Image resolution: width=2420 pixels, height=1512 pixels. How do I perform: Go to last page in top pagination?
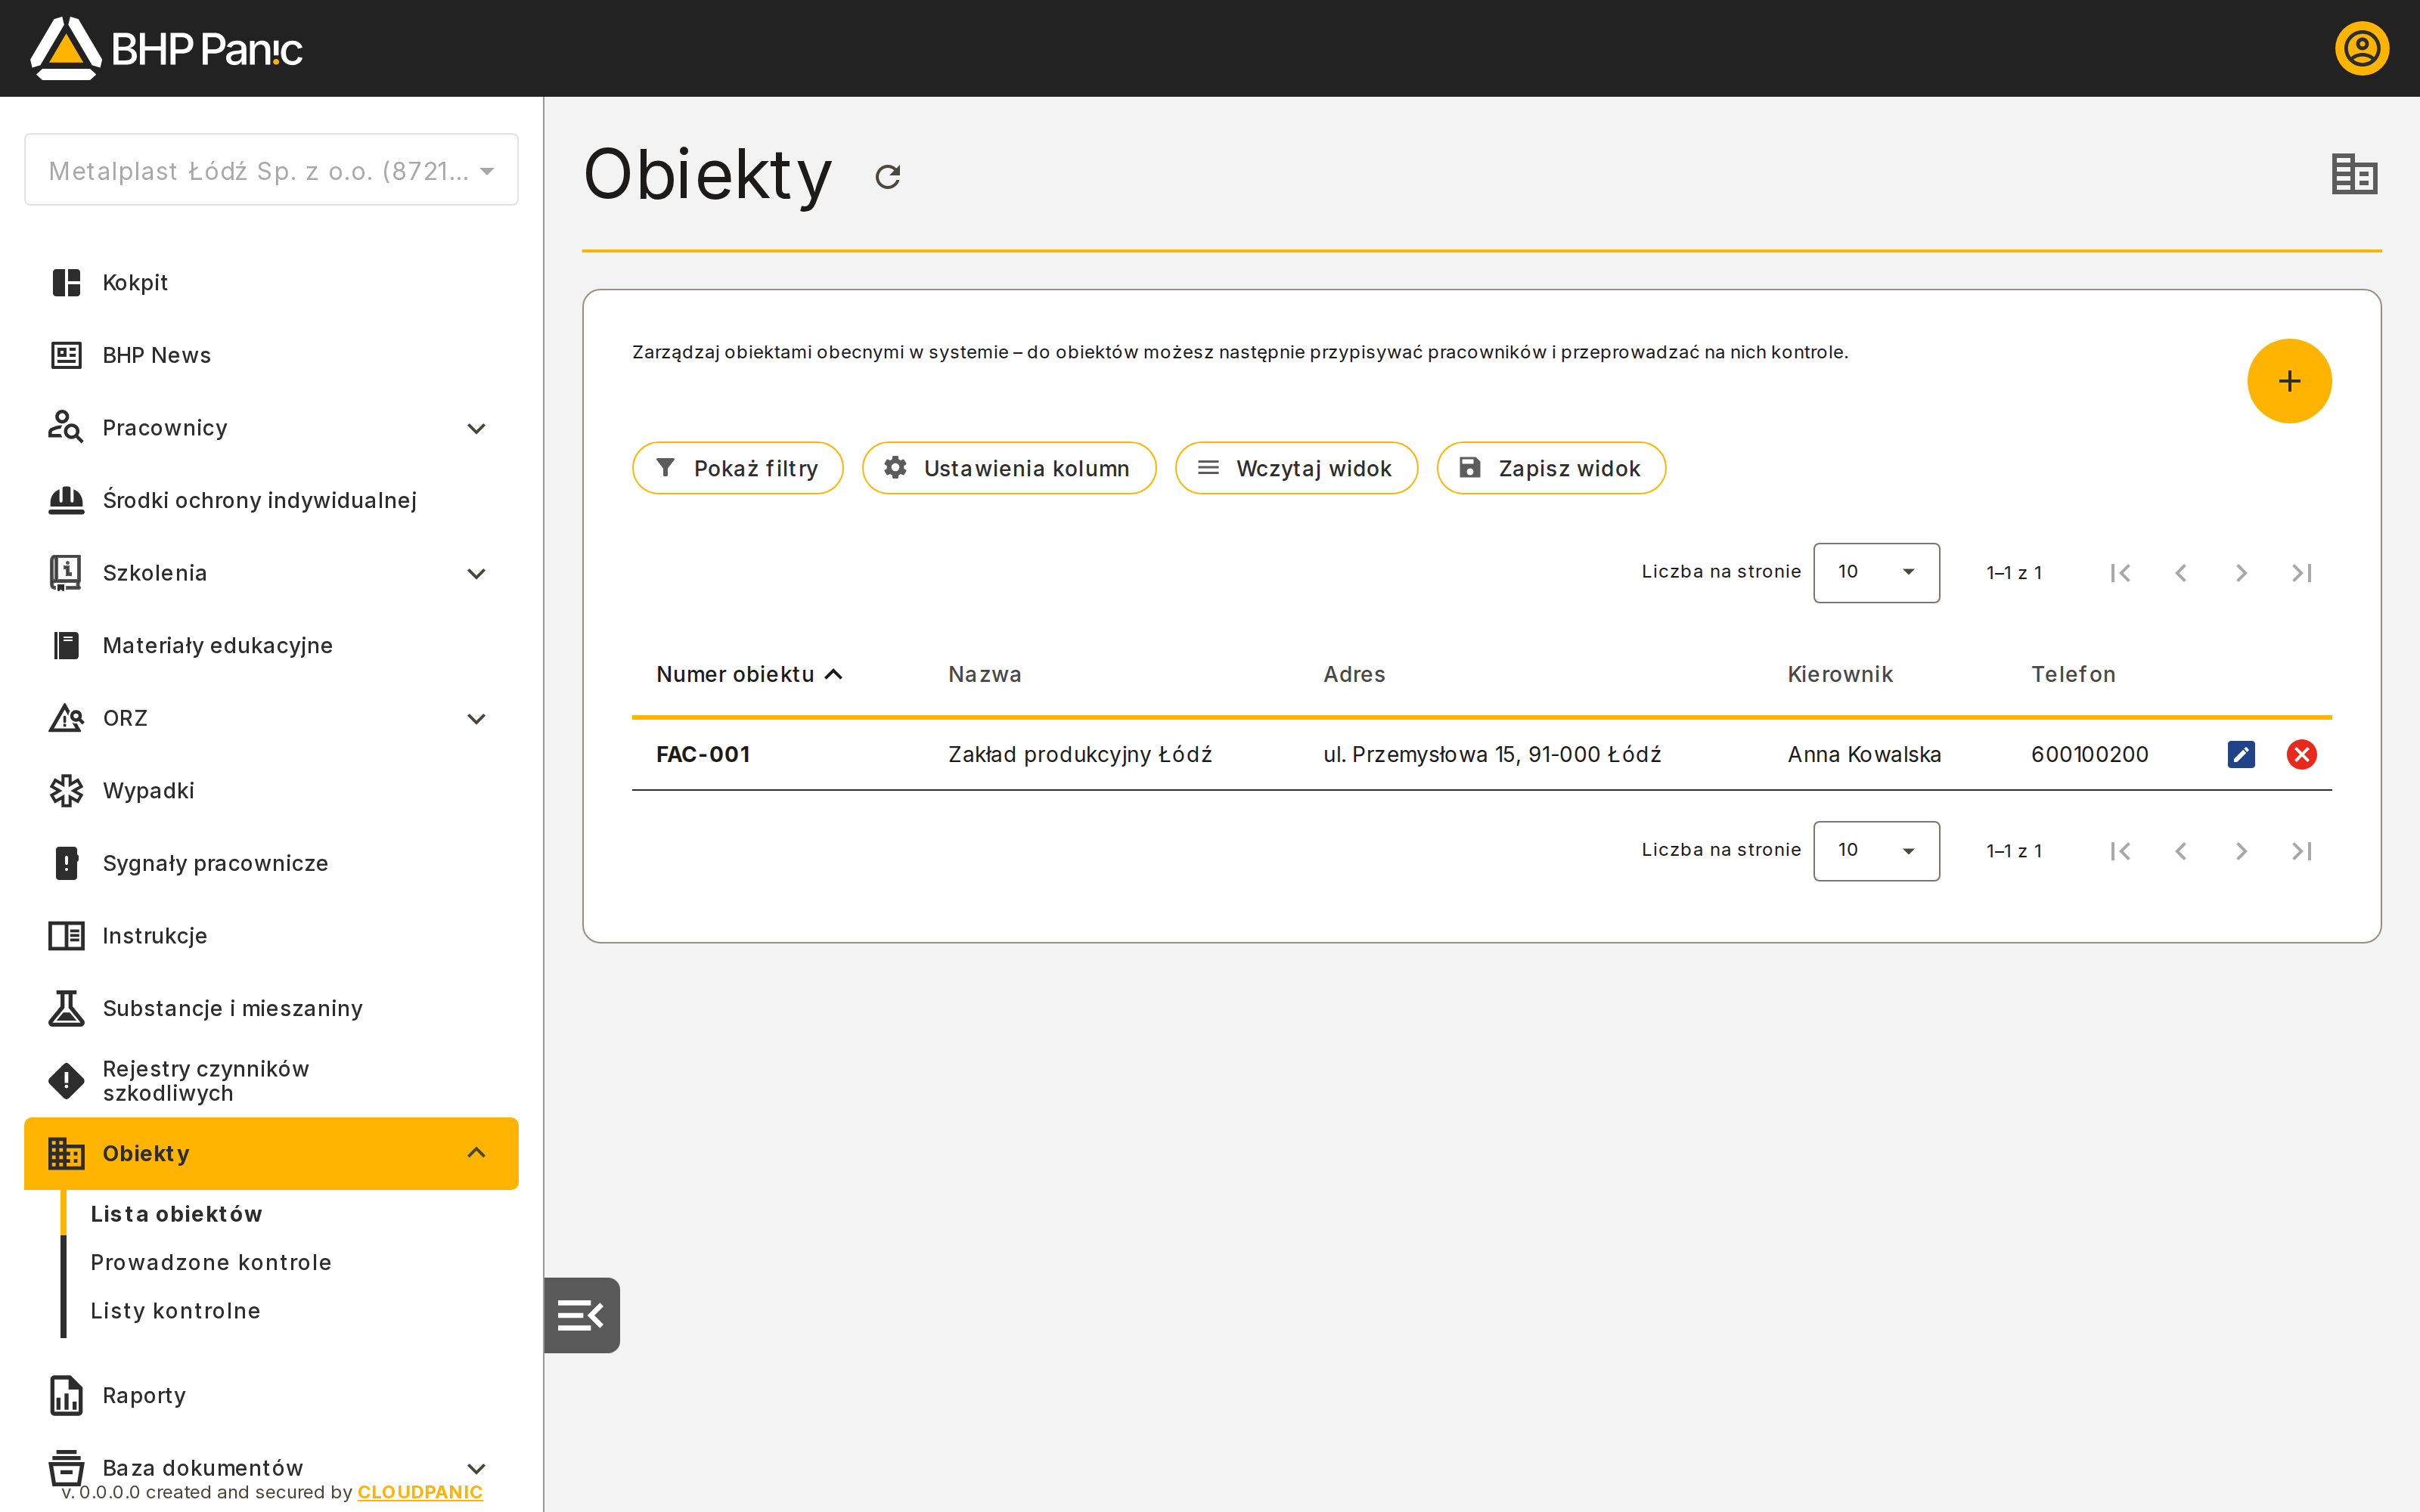pos(2302,573)
